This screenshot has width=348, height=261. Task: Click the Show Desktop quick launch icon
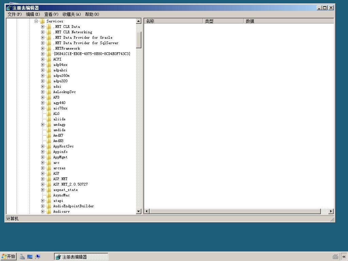pyautogui.click(x=30, y=257)
